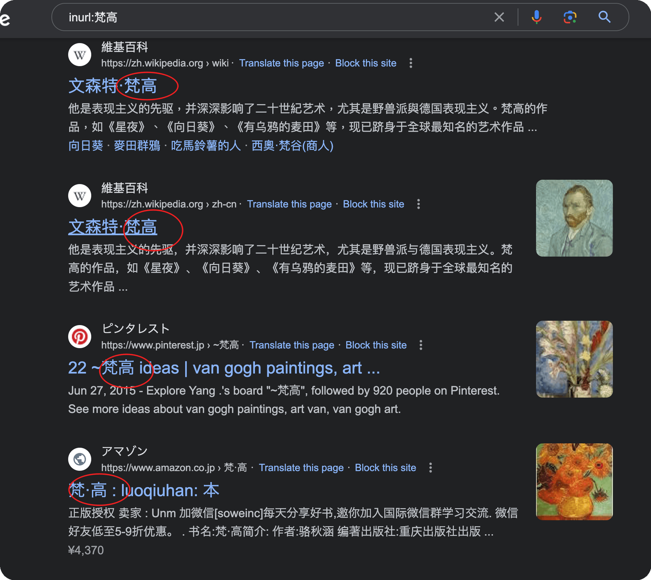Block the site of the wiki Wikipedia result

click(366, 63)
